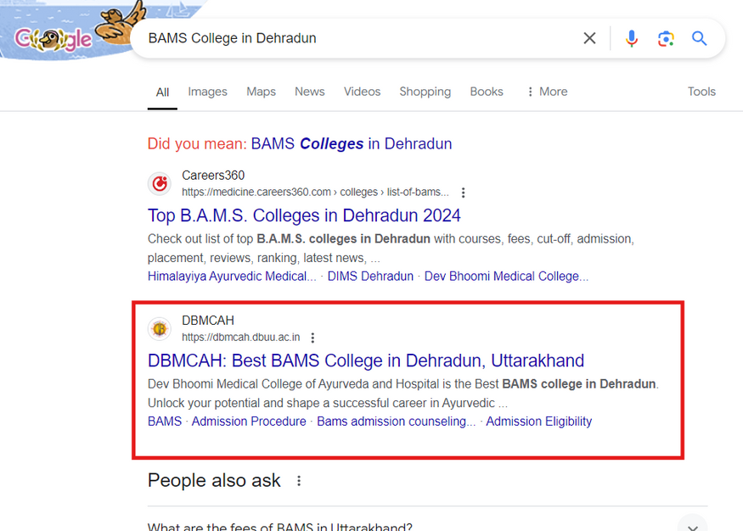Switch to the Images tab
Viewport: 743px width, 531px height.
coord(207,92)
